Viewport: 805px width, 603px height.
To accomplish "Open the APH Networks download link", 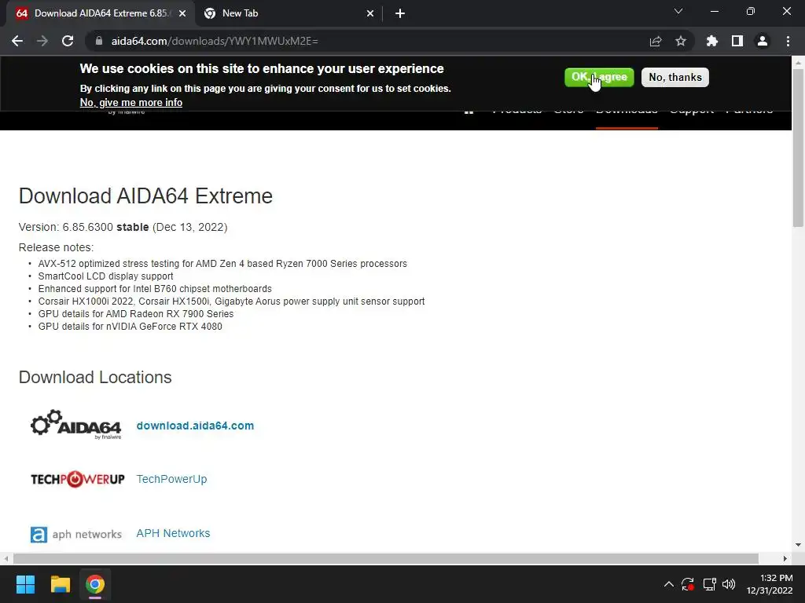I will click(173, 533).
